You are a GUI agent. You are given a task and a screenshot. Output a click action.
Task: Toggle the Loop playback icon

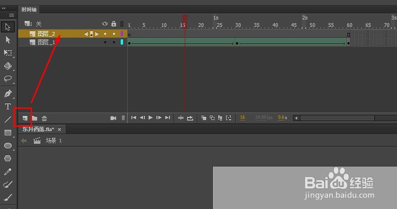click(x=190, y=118)
